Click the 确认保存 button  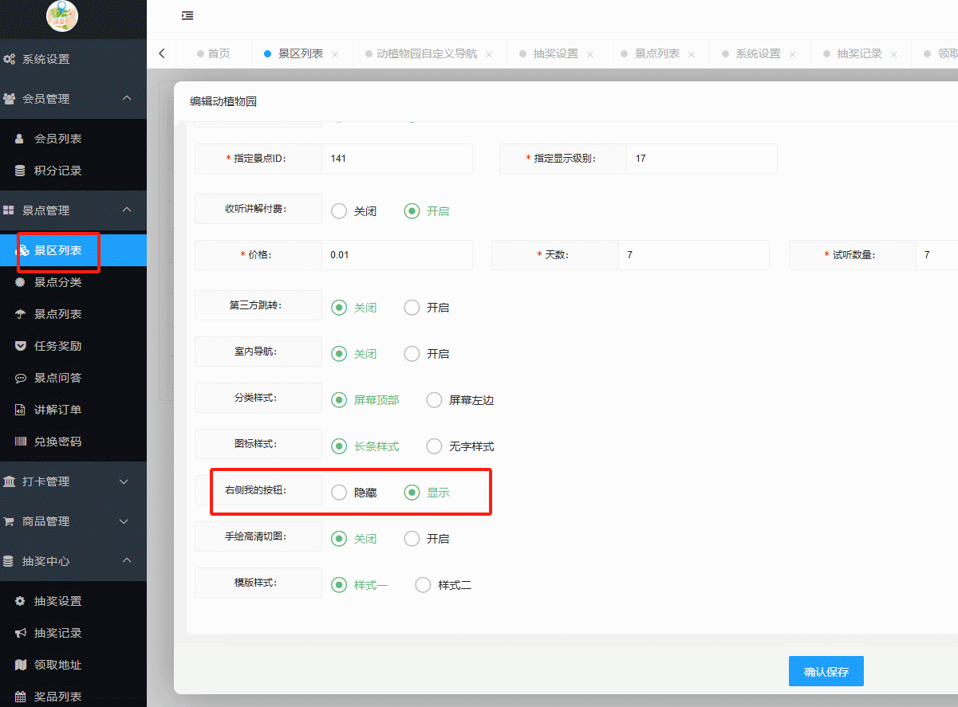coord(826,671)
